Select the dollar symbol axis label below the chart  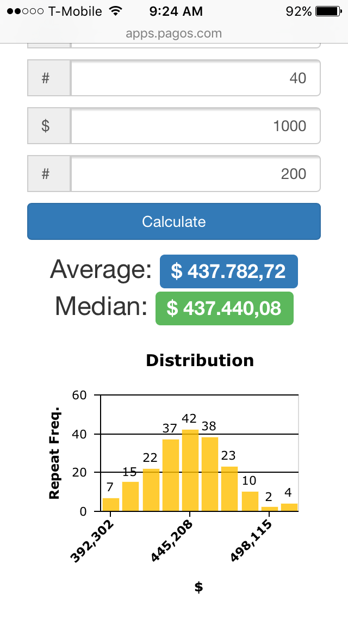pos(199,587)
